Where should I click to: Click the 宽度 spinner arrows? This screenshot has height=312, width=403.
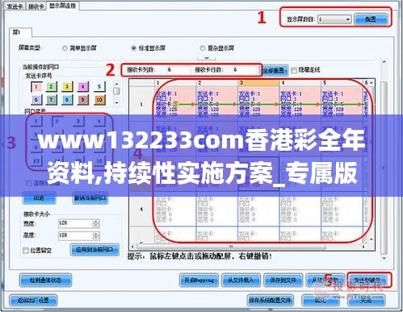coord(96,223)
